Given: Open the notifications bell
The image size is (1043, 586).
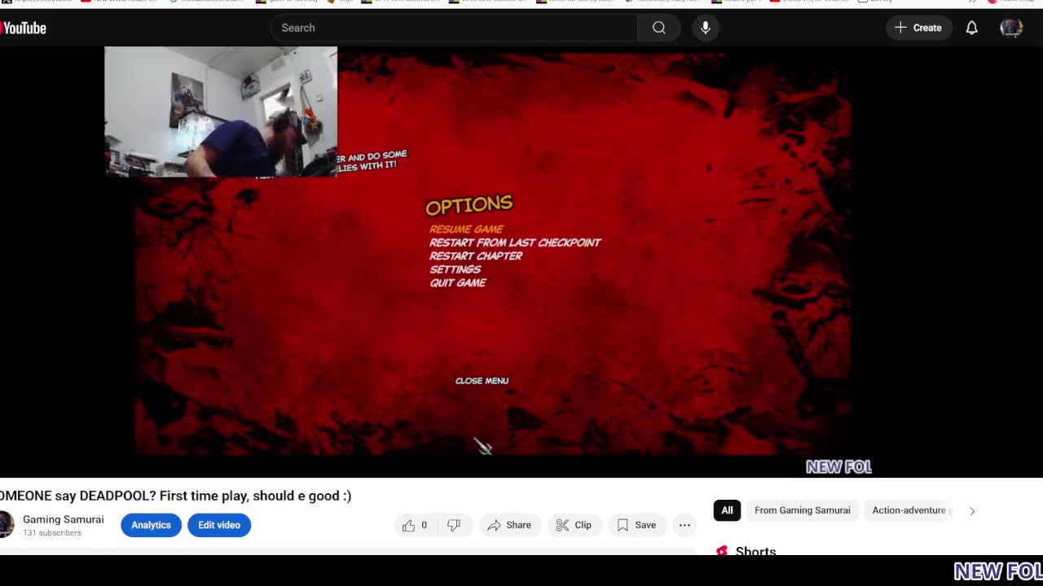Looking at the screenshot, I should pos(971,28).
